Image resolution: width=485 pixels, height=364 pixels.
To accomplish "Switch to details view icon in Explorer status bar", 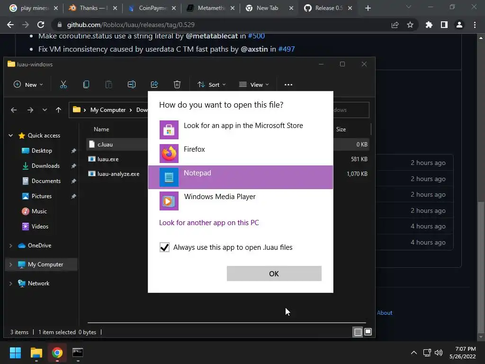I will [x=358, y=332].
